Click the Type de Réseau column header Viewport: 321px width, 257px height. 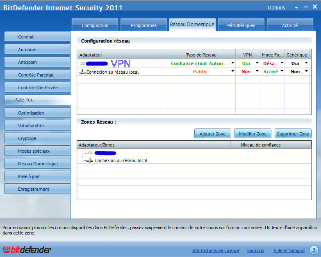pos(202,55)
